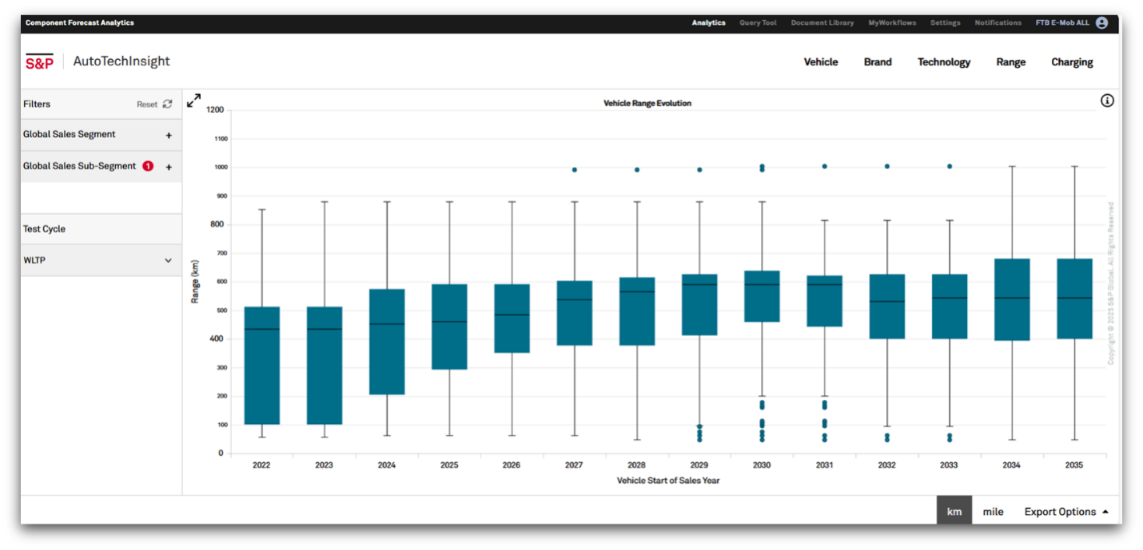Click the 2030 box plot bar
This screenshot has width=1143, height=550.
(762, 296)
